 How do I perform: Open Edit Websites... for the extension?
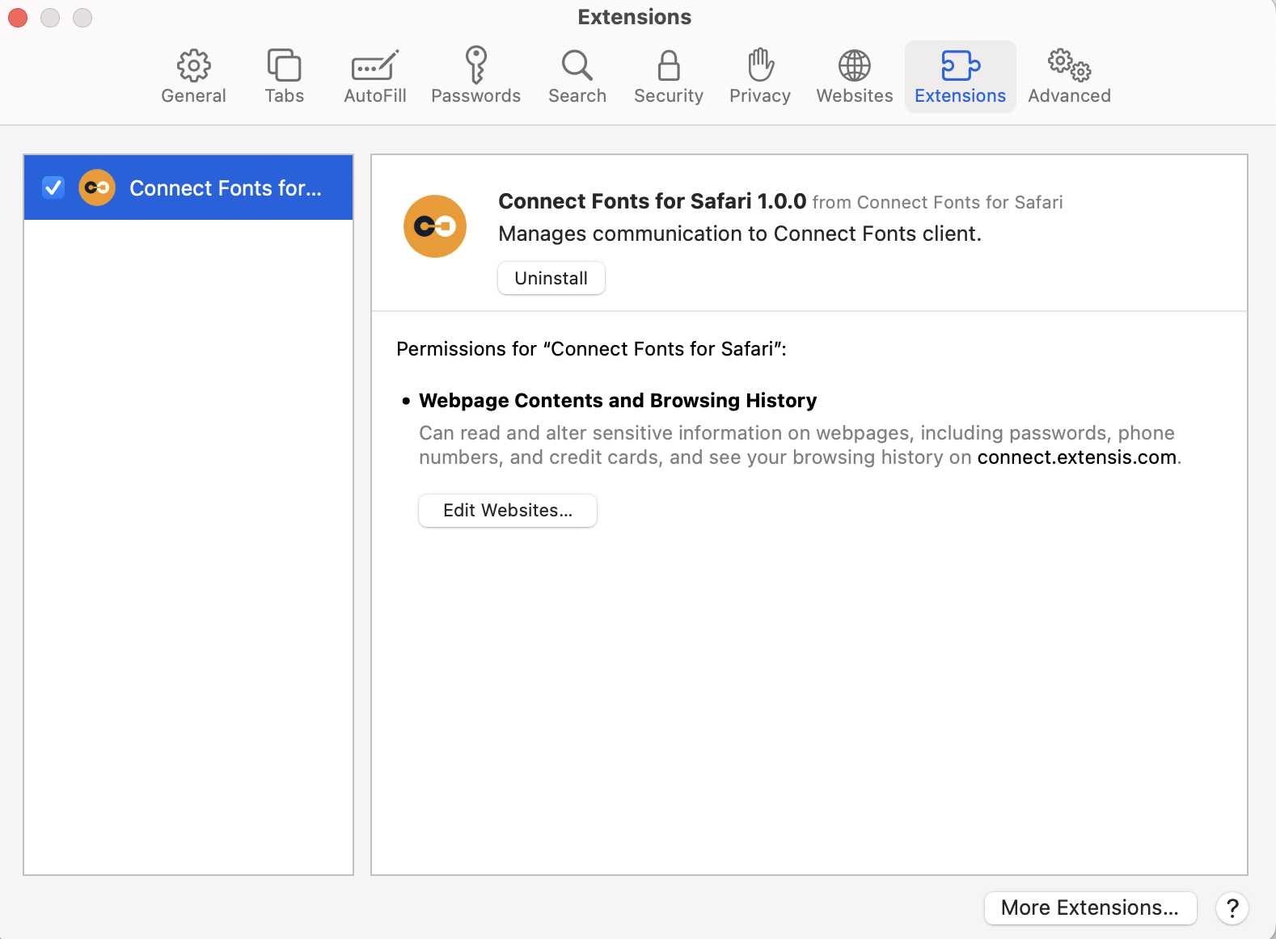pyautogui.click(x=508, y=511)
